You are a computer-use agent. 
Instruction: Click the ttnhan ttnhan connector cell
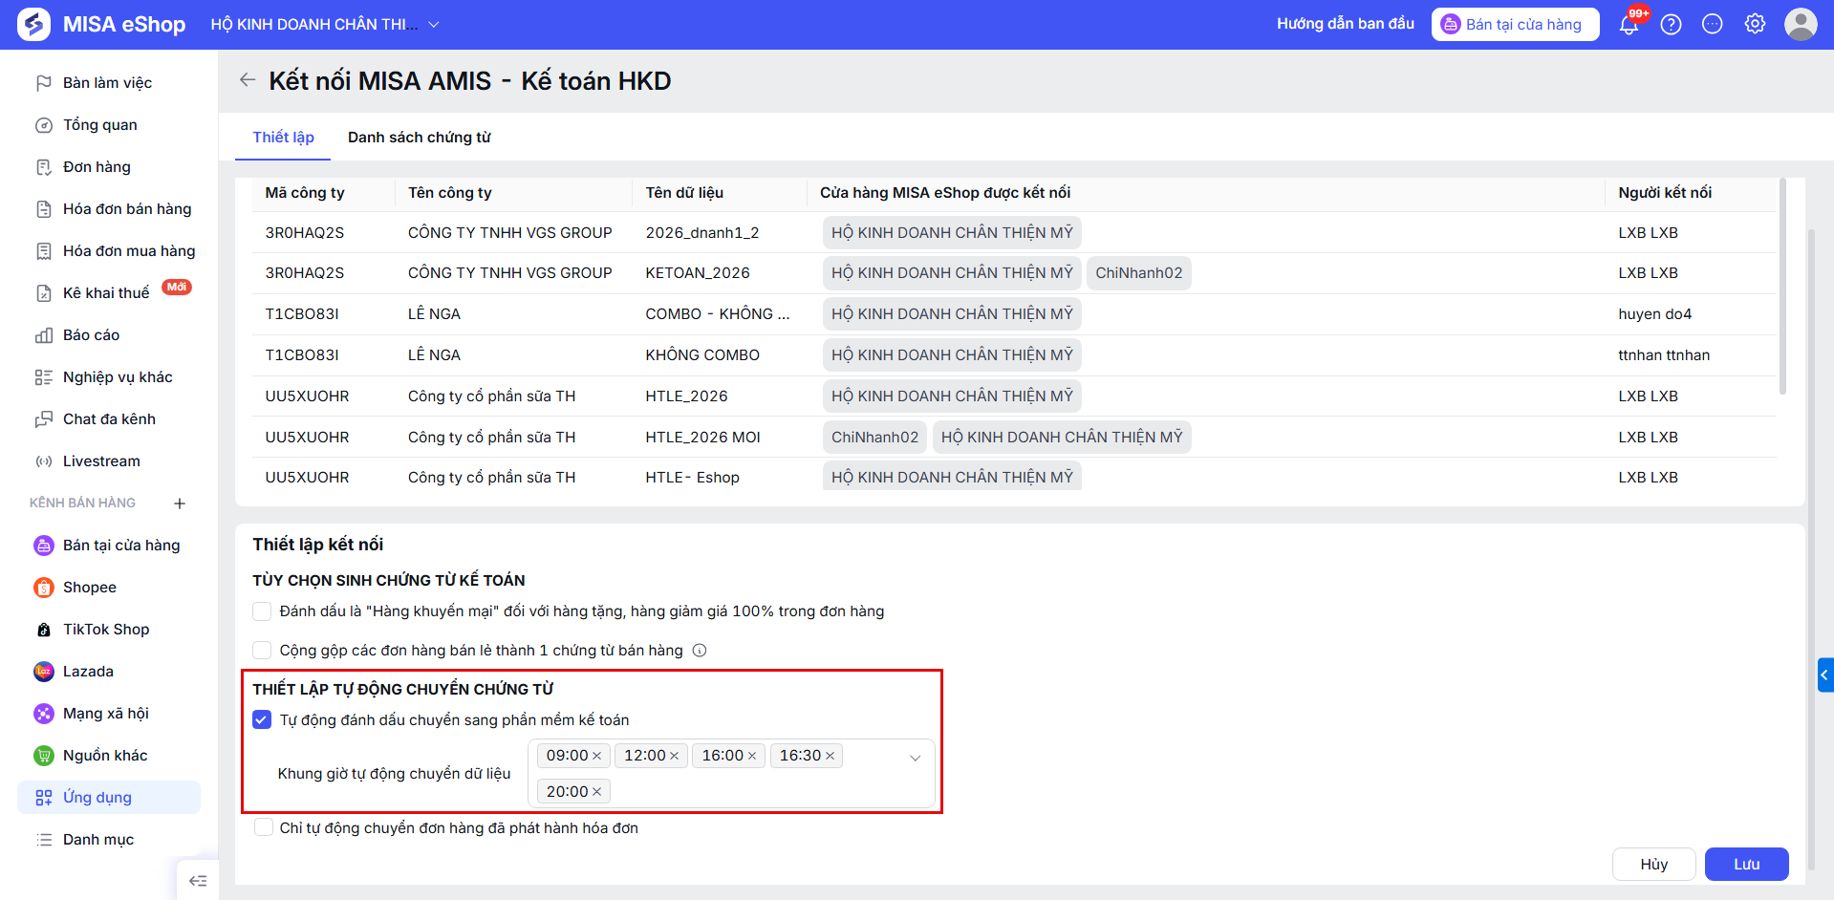click(x=1664, y=355)
